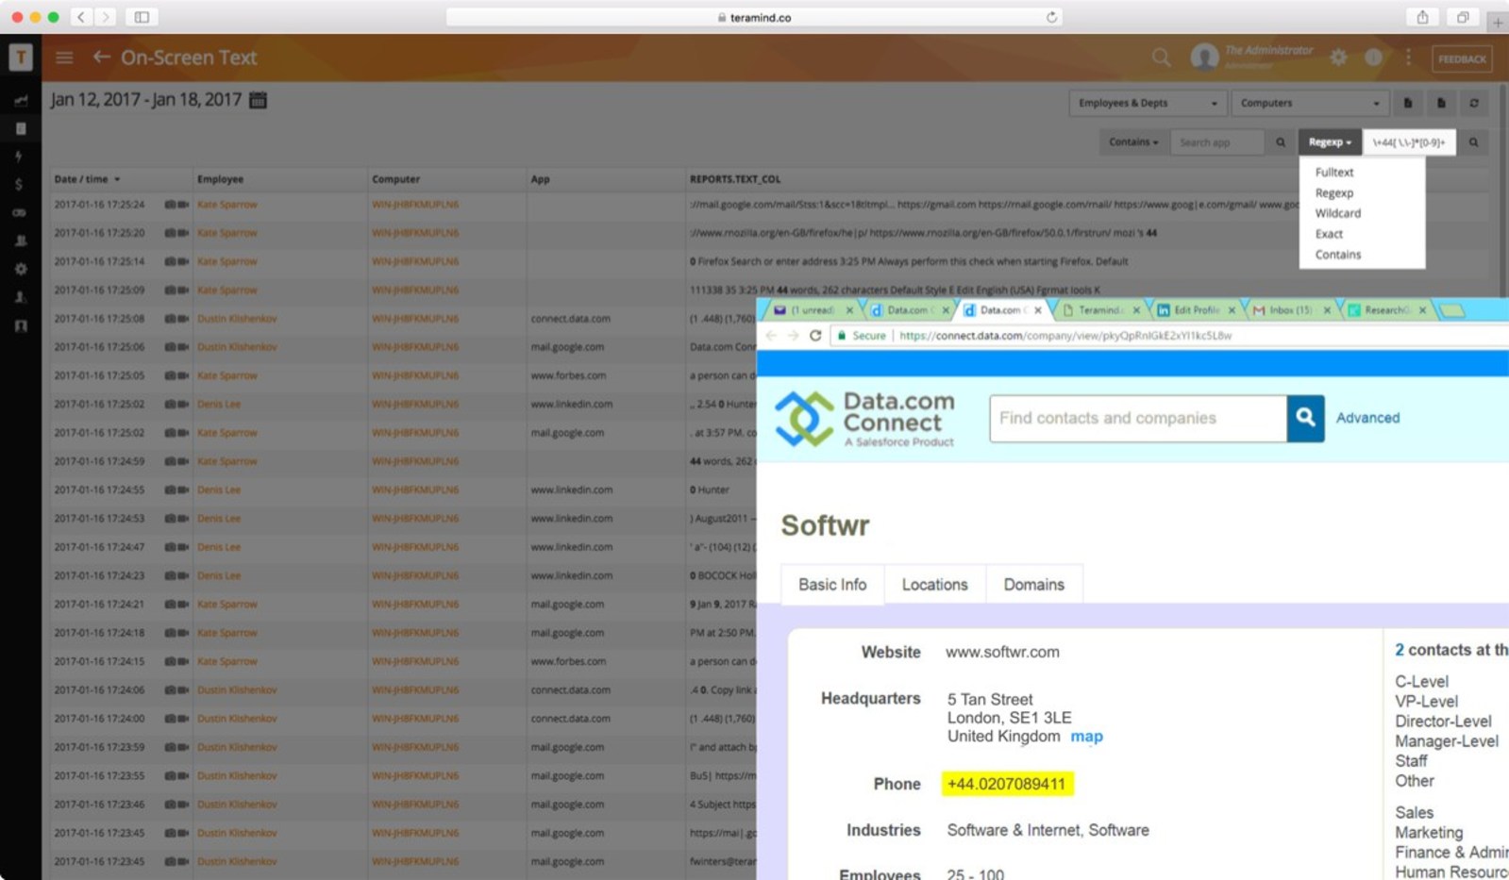
Task: Sort by the Employee column header
Action: pos(220,179)
